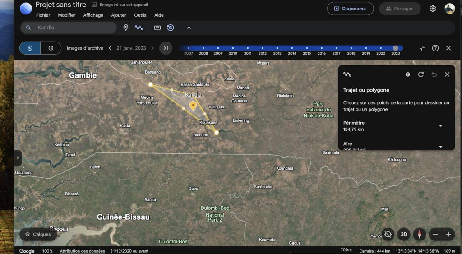
Task: Zoom in with the plus button
Action: pyautogui.click(x=448, y=235)
